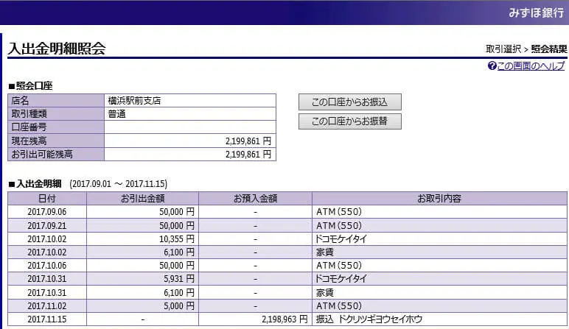
Task: Click ドコモケイタイ in the 2017.10.02 row
Action: point(341,238)
